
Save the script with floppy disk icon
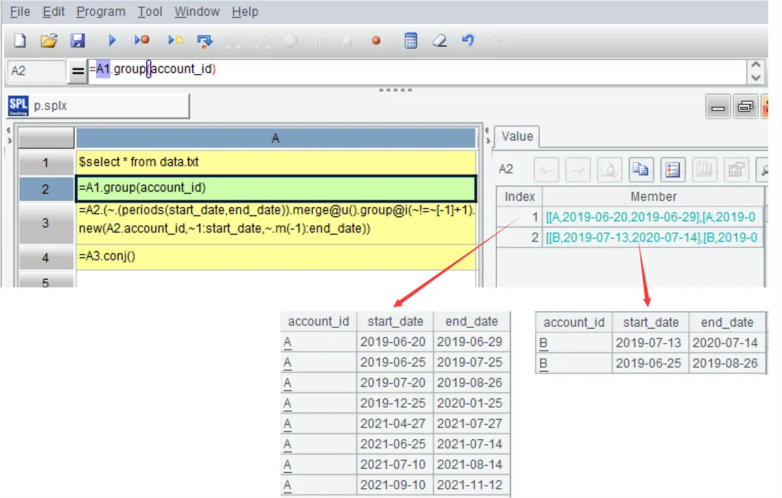tap(78, 40)
